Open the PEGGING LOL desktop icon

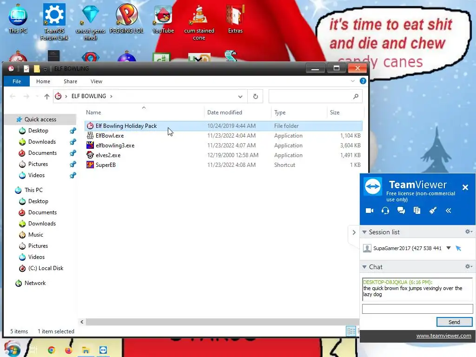click(x=126, y=19)
